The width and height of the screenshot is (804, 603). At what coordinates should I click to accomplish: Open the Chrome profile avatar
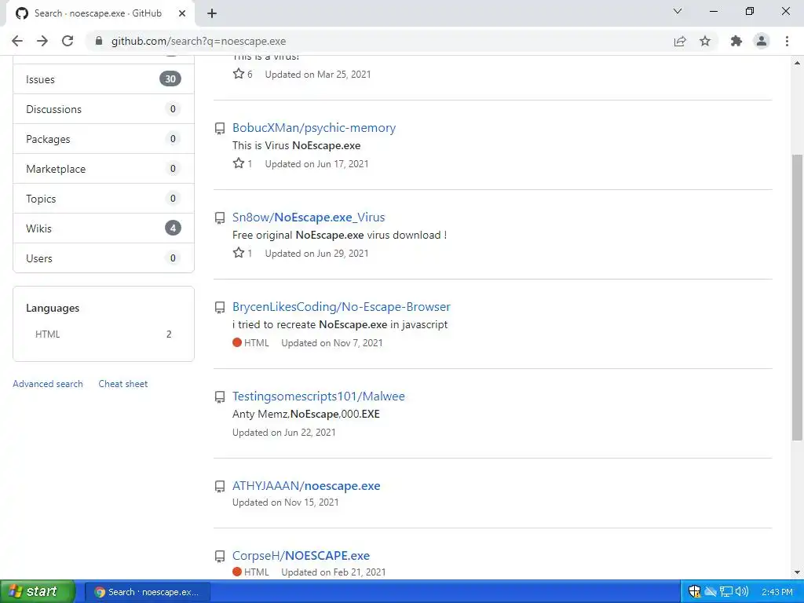click(762, 41)
